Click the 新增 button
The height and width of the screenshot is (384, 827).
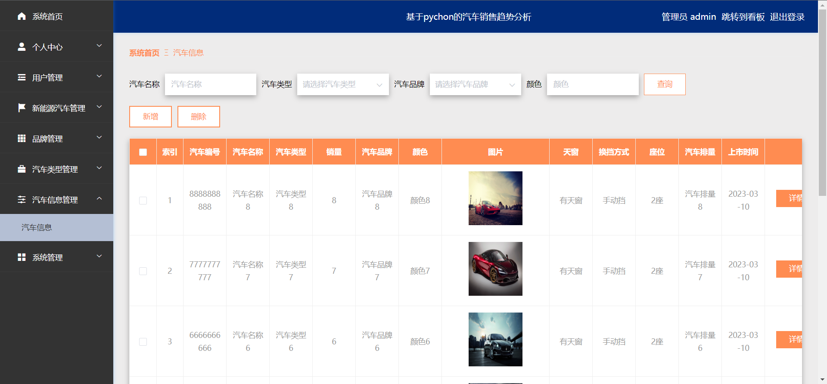pos(150,117)
